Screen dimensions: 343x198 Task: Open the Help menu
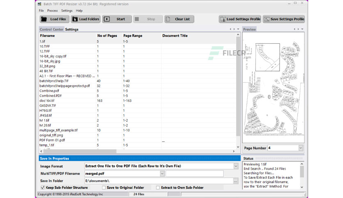coord(79,11)
